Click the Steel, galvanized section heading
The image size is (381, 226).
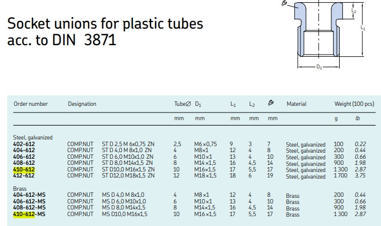(33, 138)
